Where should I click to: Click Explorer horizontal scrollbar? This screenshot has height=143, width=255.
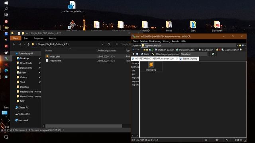point(84,126)
